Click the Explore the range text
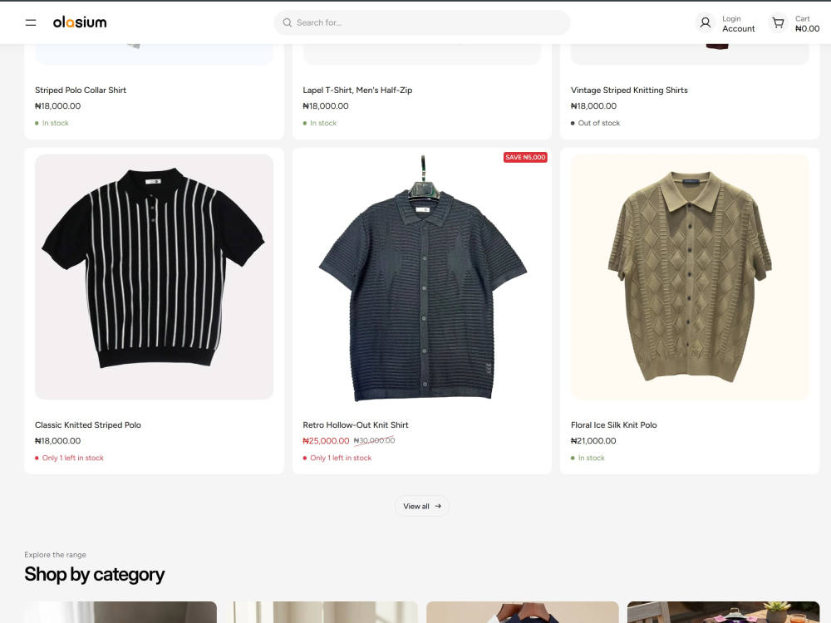The height and width of the screenshot is (623, 831). pyautogui.click(x=55, y=555)
